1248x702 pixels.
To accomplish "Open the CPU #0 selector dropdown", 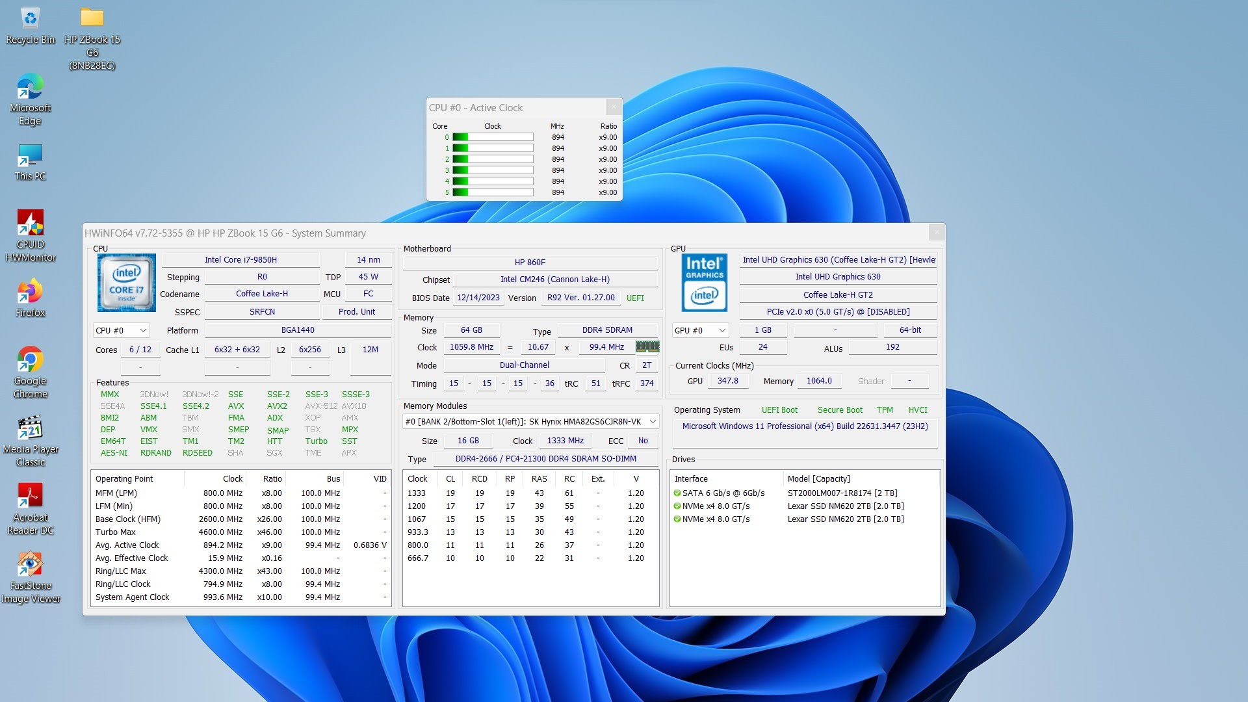I will click(x=122, y=330).
